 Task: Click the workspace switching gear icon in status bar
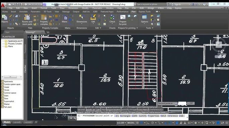(x=196, y=123)
